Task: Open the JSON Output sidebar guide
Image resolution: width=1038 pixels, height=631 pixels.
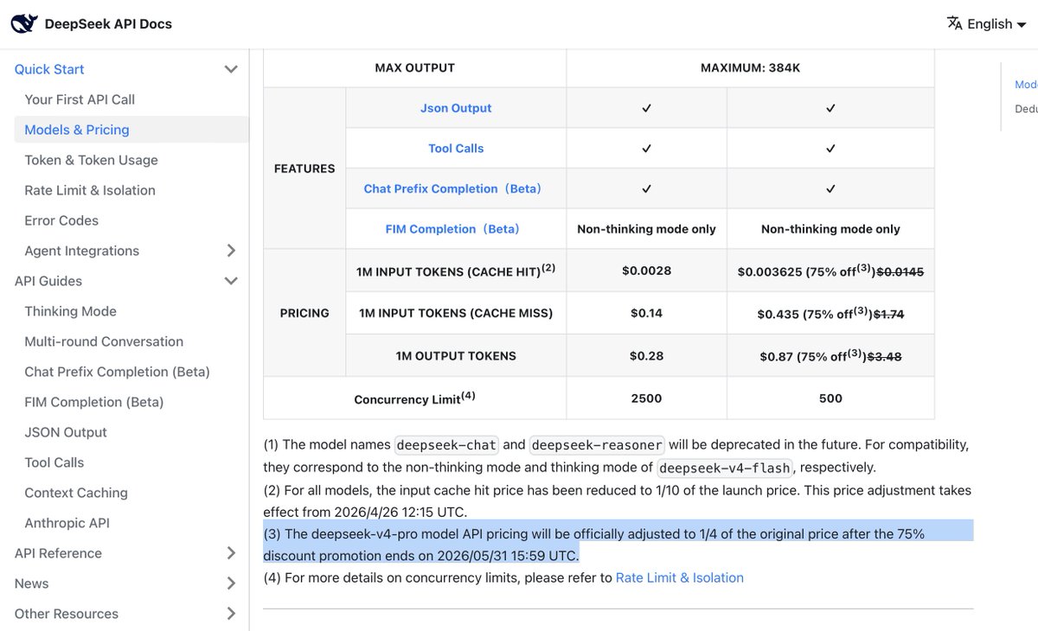Action: tap(66, 432)
